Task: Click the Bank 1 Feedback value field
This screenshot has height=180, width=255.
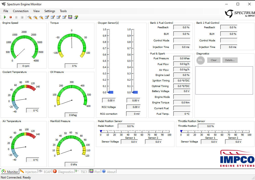Action: pyautogui.click(x=182, y=27)
